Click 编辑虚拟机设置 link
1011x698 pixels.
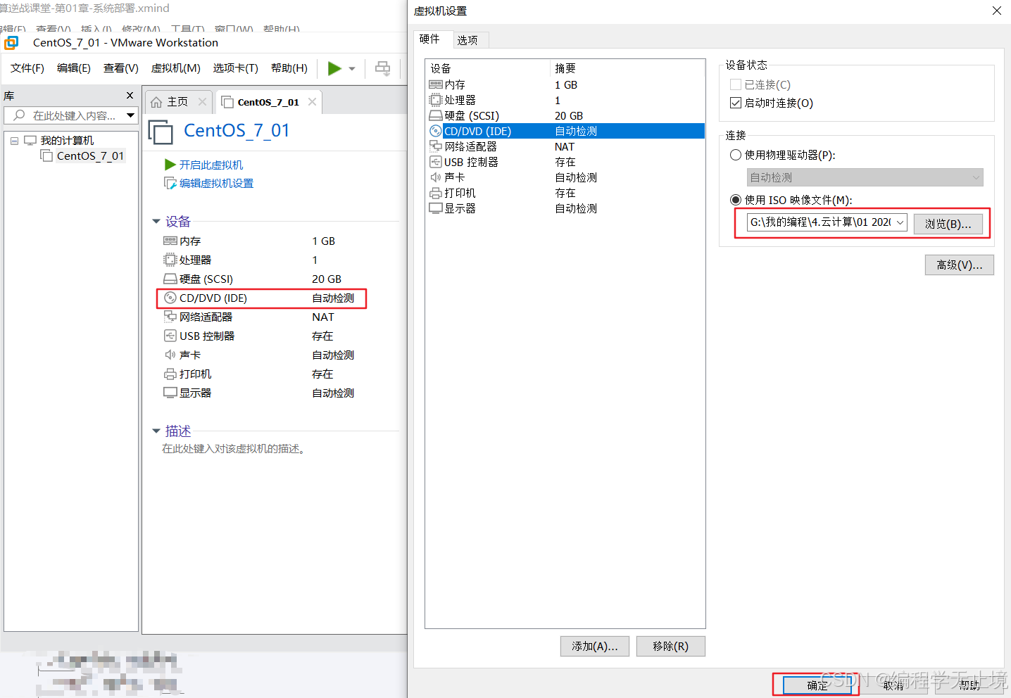coord(216,184)
